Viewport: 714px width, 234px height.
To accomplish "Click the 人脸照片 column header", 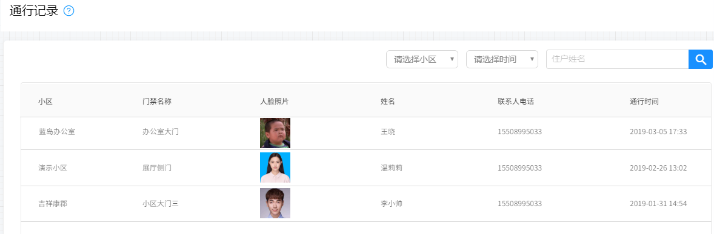I will click(x=275, y=102).
